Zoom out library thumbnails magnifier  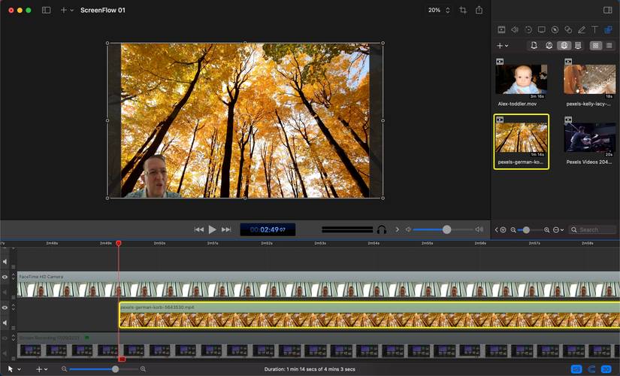tap(513, 229)
